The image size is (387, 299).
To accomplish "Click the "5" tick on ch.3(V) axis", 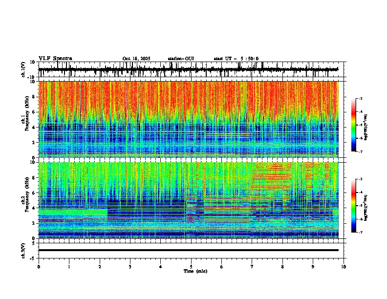I will coord(34,243).
